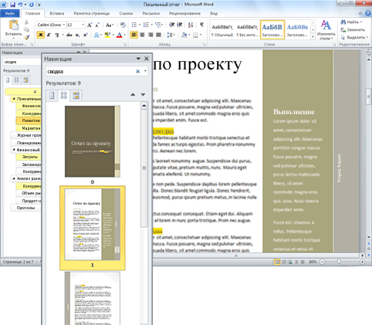The image size is (372, 325).
Task: Switch to the Ссылки tab
Action: tap(126, 13)
